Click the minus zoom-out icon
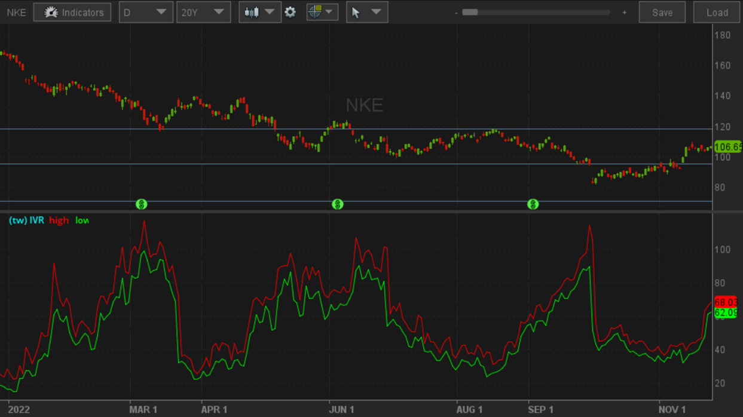The image size is (743, 417). coord(456,13)
